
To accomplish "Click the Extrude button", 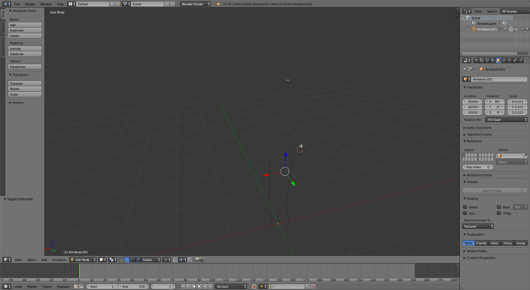I will (25, 49).
